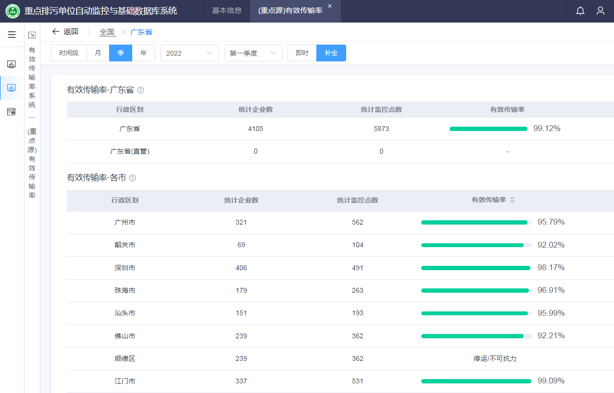The image size is (614, 393).
Task: Select the 年 period option
Action: coord(144,53)
